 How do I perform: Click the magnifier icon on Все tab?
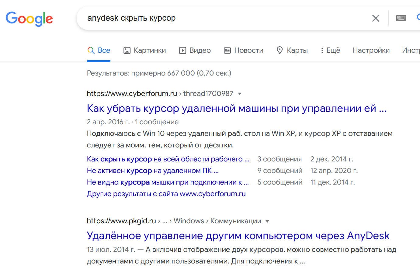(x=91, y=50)
